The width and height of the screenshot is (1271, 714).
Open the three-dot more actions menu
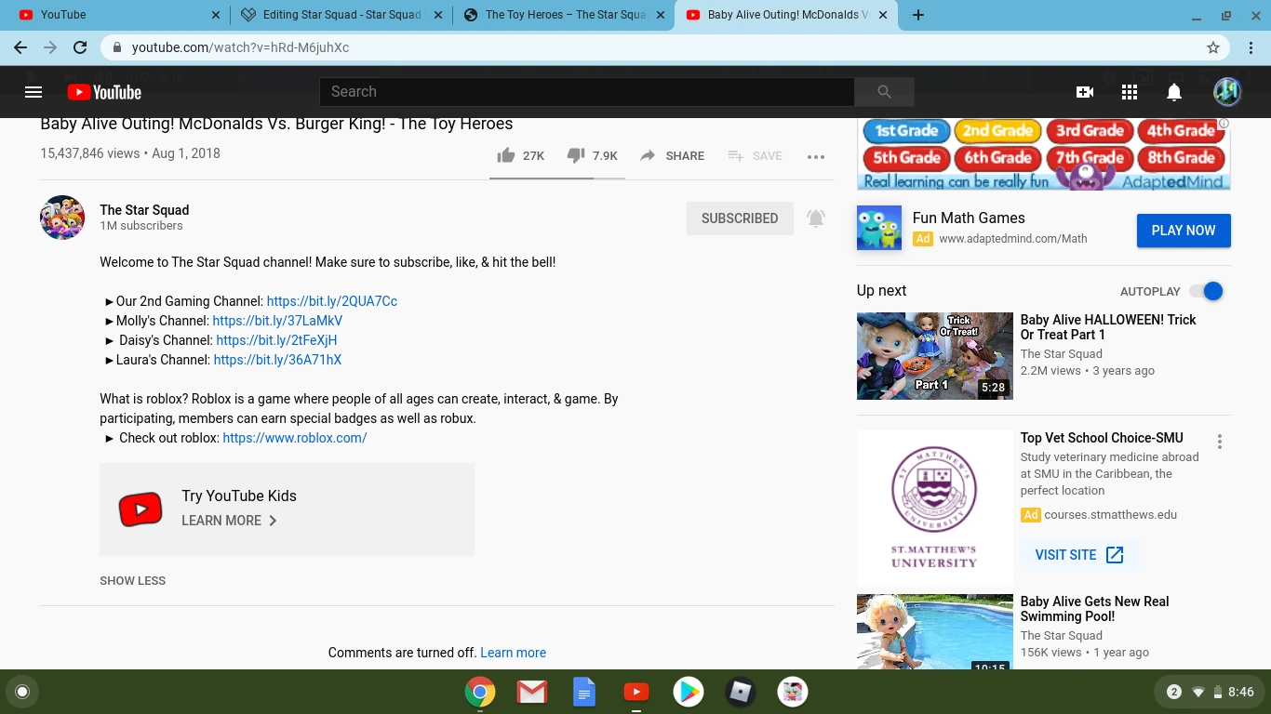[816, 157]
